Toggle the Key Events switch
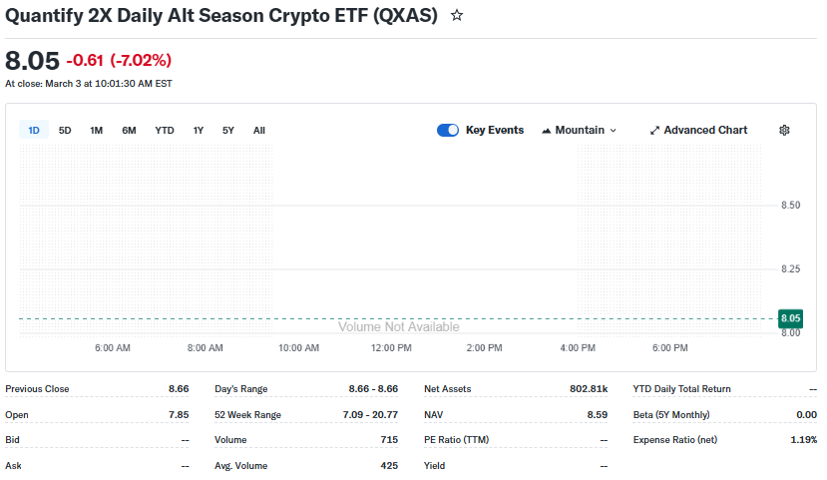The height and width of the screenshot is (480, 827). [x=448, y=130]
